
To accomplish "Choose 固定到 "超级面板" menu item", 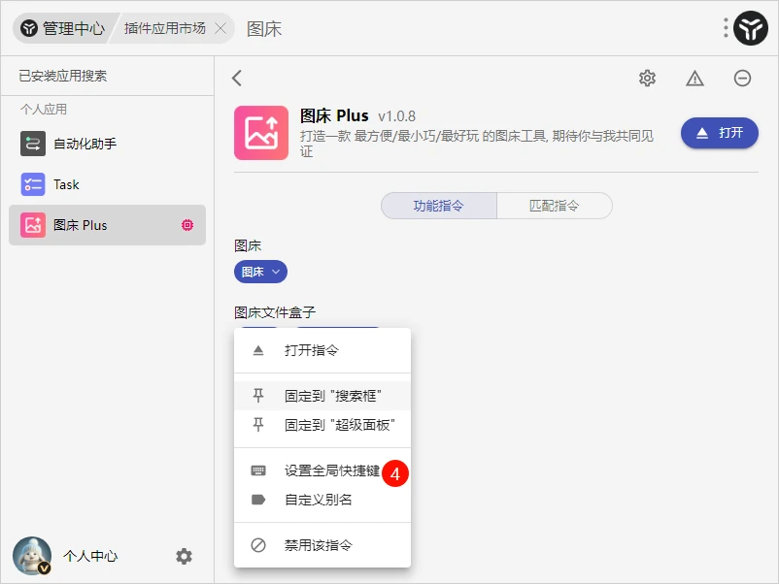I will coord(322,425).
